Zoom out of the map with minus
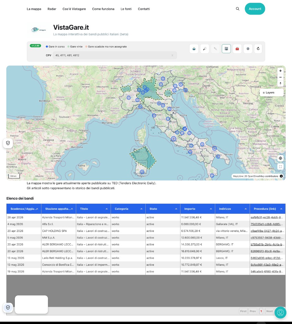The height and width of the screenshot is (324, 292). tap(280, 77)
